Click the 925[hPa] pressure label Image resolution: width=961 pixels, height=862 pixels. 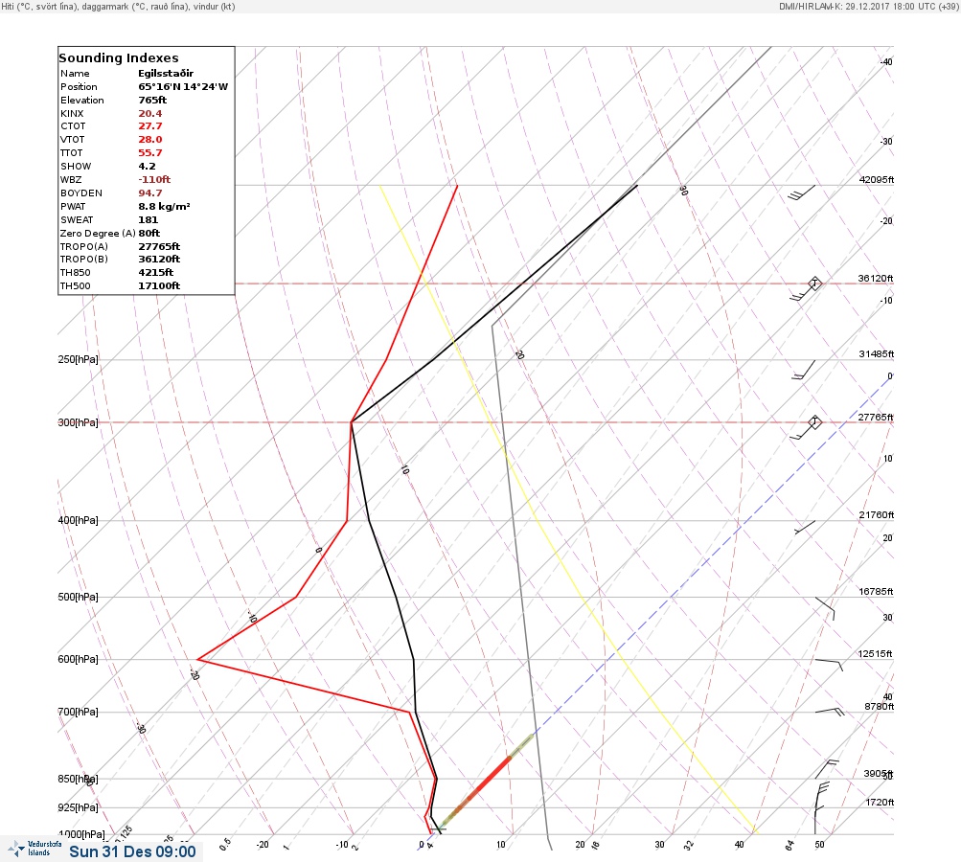pos(78,807)
